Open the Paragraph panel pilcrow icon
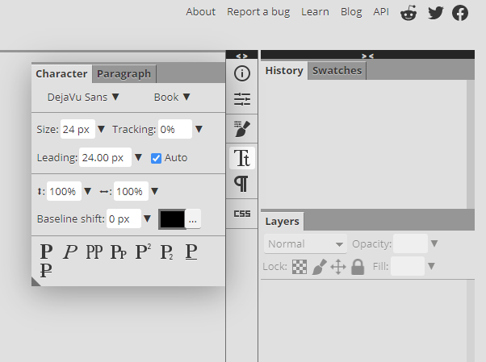The width and height of the screenshot is (486, 362). click(x=241, y=184)
